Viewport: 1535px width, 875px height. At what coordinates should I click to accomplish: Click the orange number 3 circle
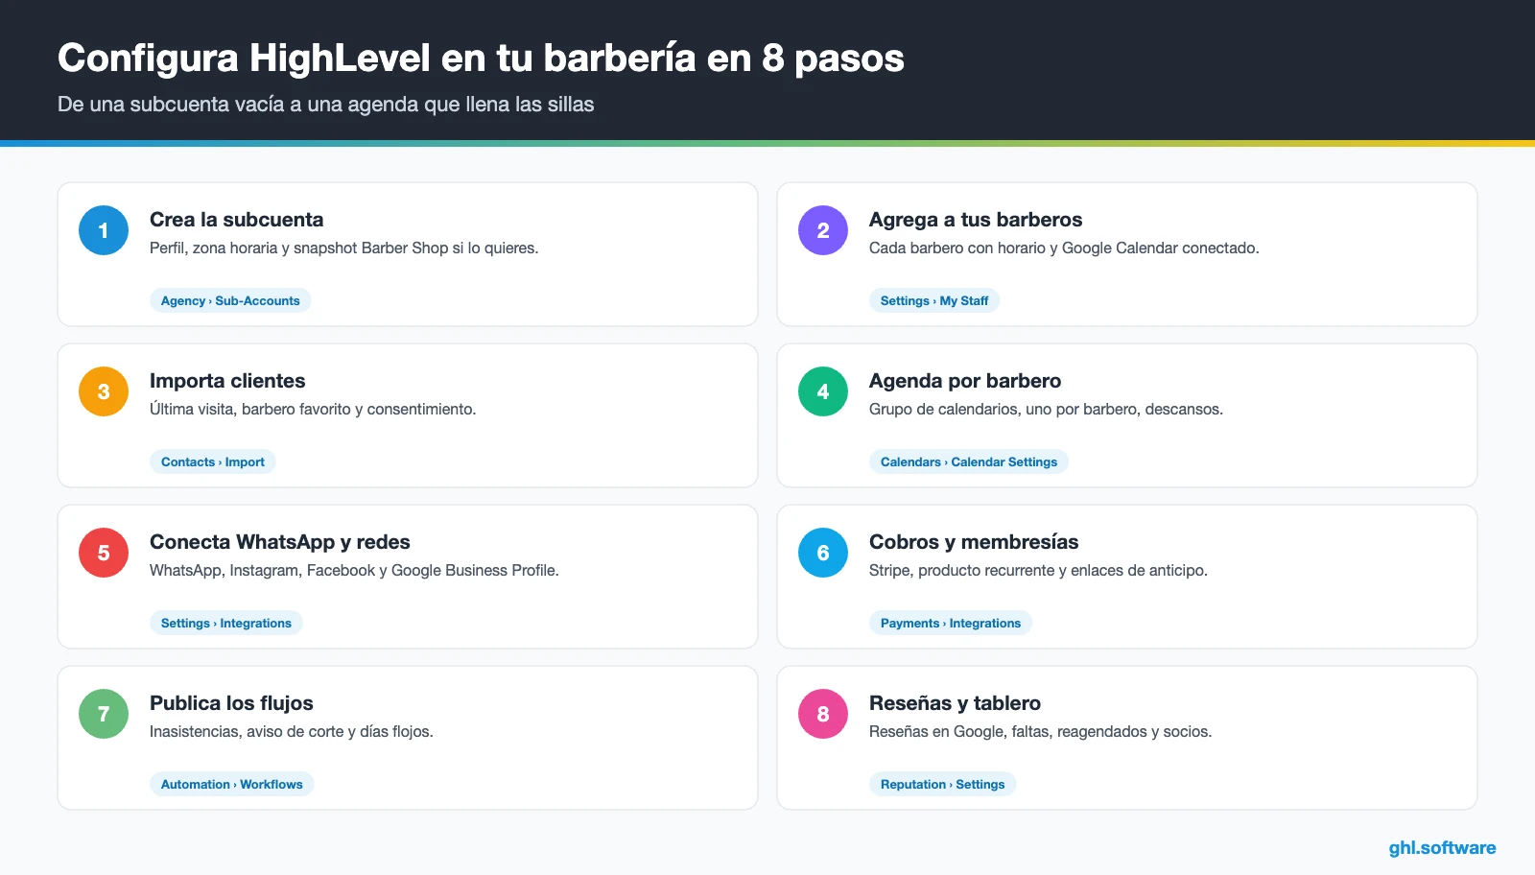tap(104, 391)
